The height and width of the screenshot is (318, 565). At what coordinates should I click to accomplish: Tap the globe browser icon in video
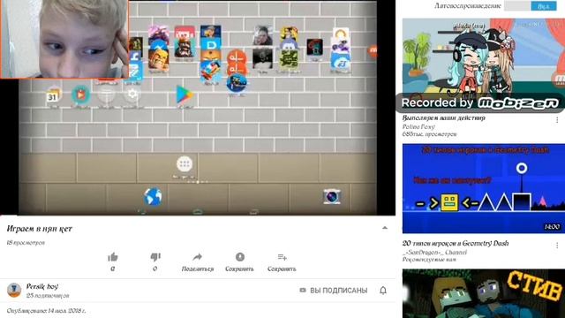[x=153, y=197]
